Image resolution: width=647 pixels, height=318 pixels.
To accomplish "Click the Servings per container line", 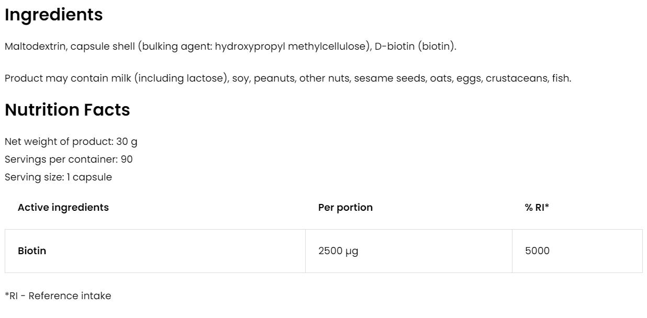I will [68, 159].
